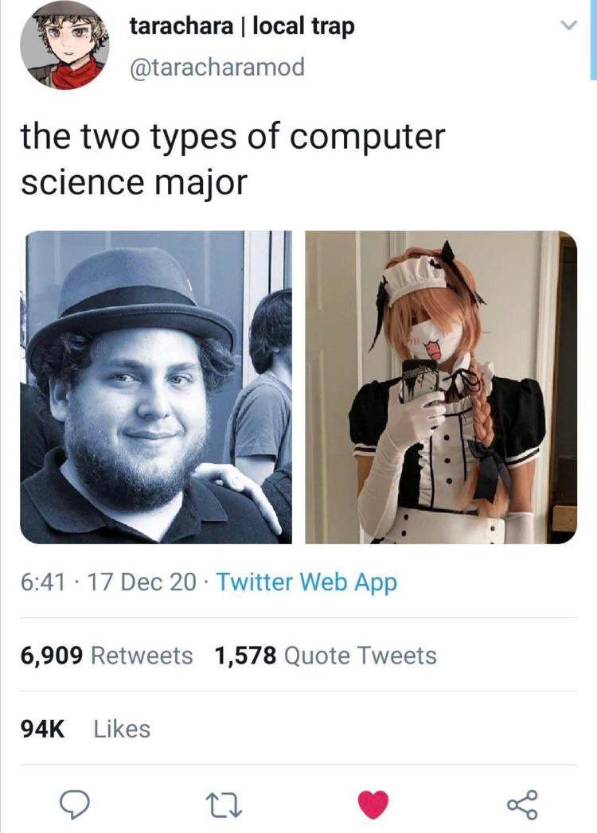Click the Likes label text
Screen dimensions: 597x833
pos(123,729)
